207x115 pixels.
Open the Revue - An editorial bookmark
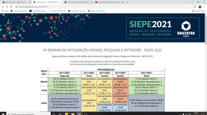[97, 11]
